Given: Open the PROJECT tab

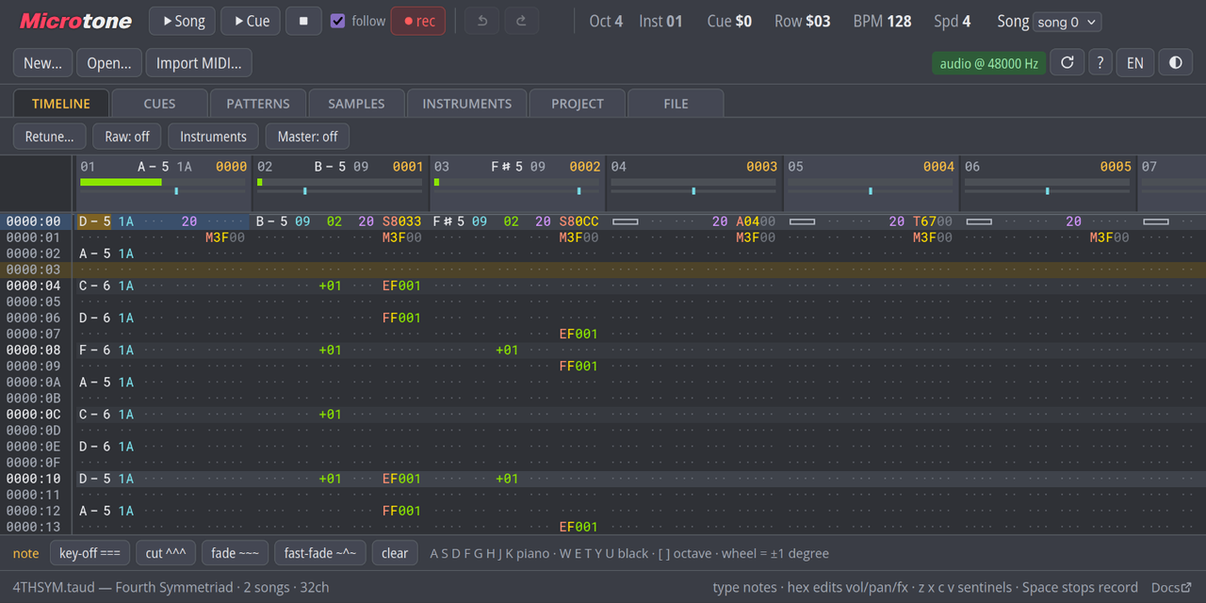Looking at the screenshot, I should pos(578,104).
